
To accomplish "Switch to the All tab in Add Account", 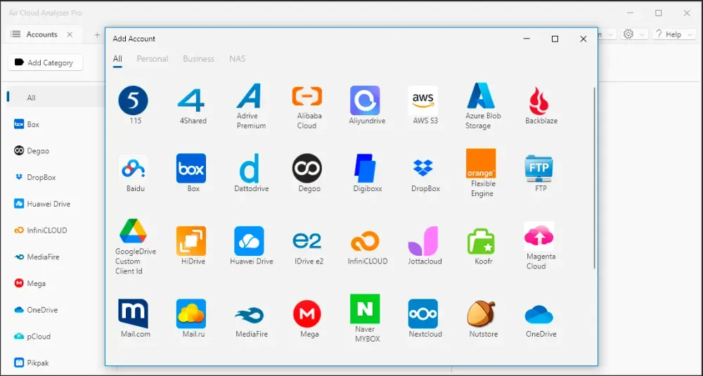I will (x=117, y=59).
